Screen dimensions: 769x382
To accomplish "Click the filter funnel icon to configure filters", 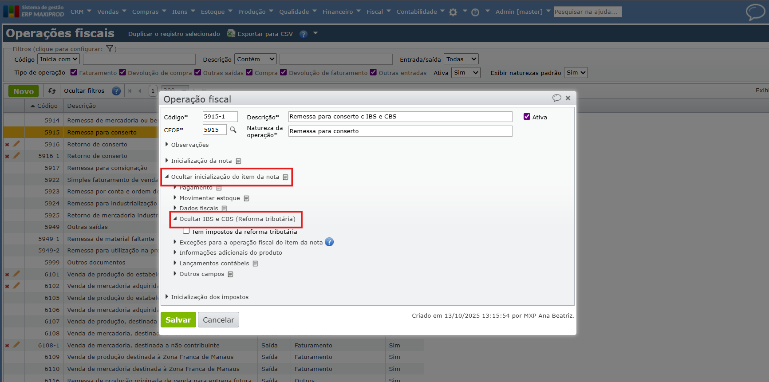I will 110,48.
